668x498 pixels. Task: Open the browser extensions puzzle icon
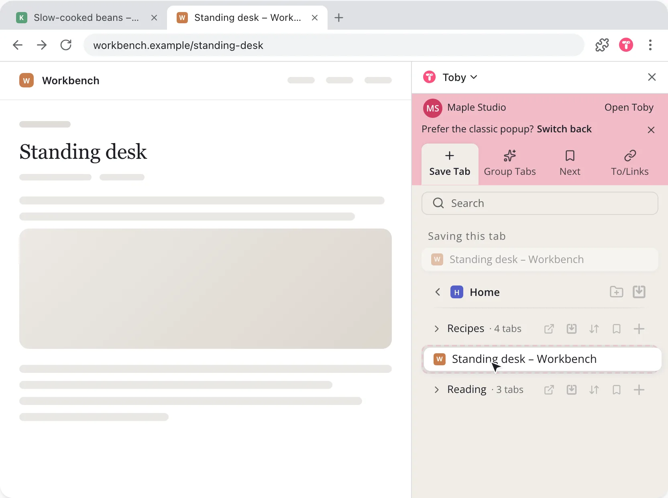602,45
